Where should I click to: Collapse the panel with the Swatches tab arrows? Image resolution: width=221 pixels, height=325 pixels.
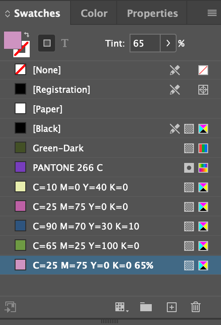point(8,14)
